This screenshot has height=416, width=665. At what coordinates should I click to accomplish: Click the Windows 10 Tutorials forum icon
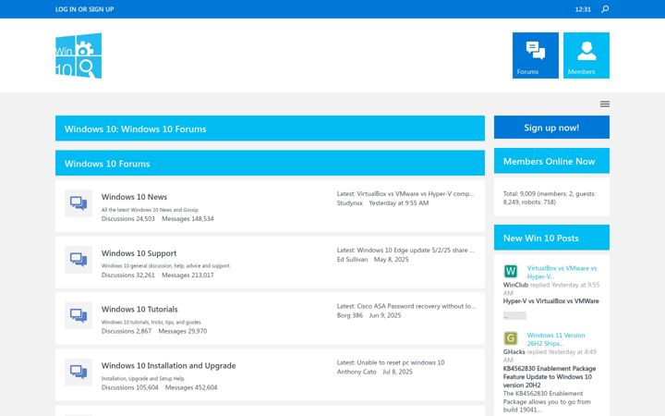click(x=79, y=315)
